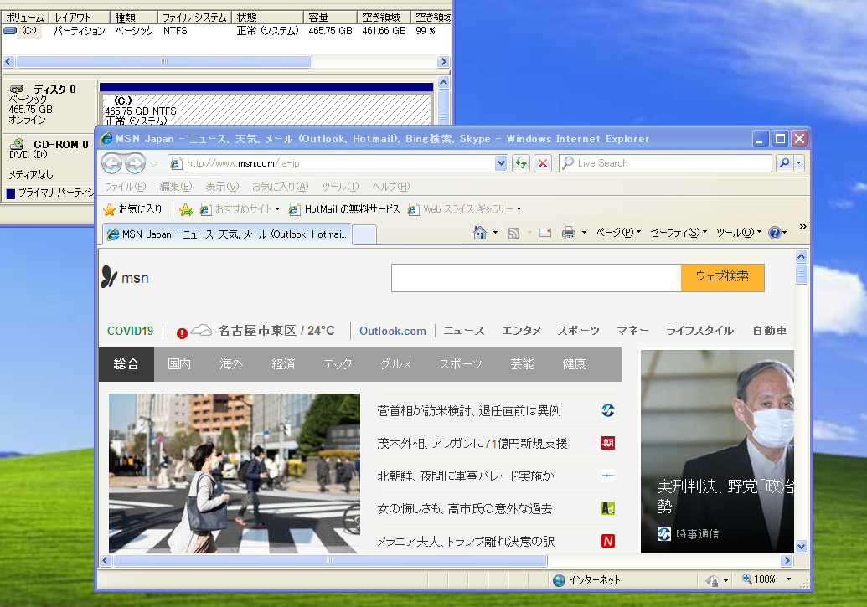867x607 pixels.
Task: Click the ファイル システム column header
Action: (194, 17)
